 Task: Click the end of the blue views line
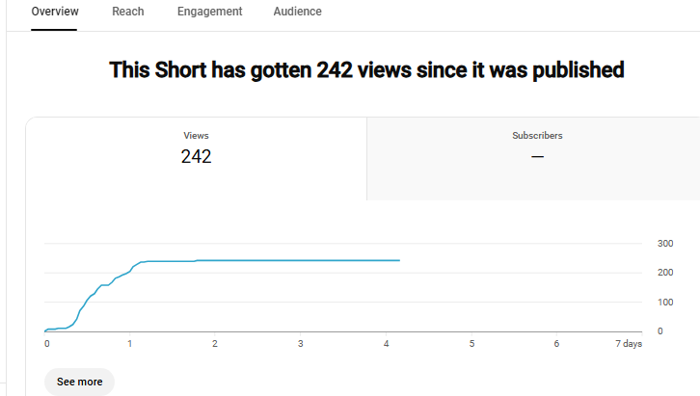click(398, 260)
